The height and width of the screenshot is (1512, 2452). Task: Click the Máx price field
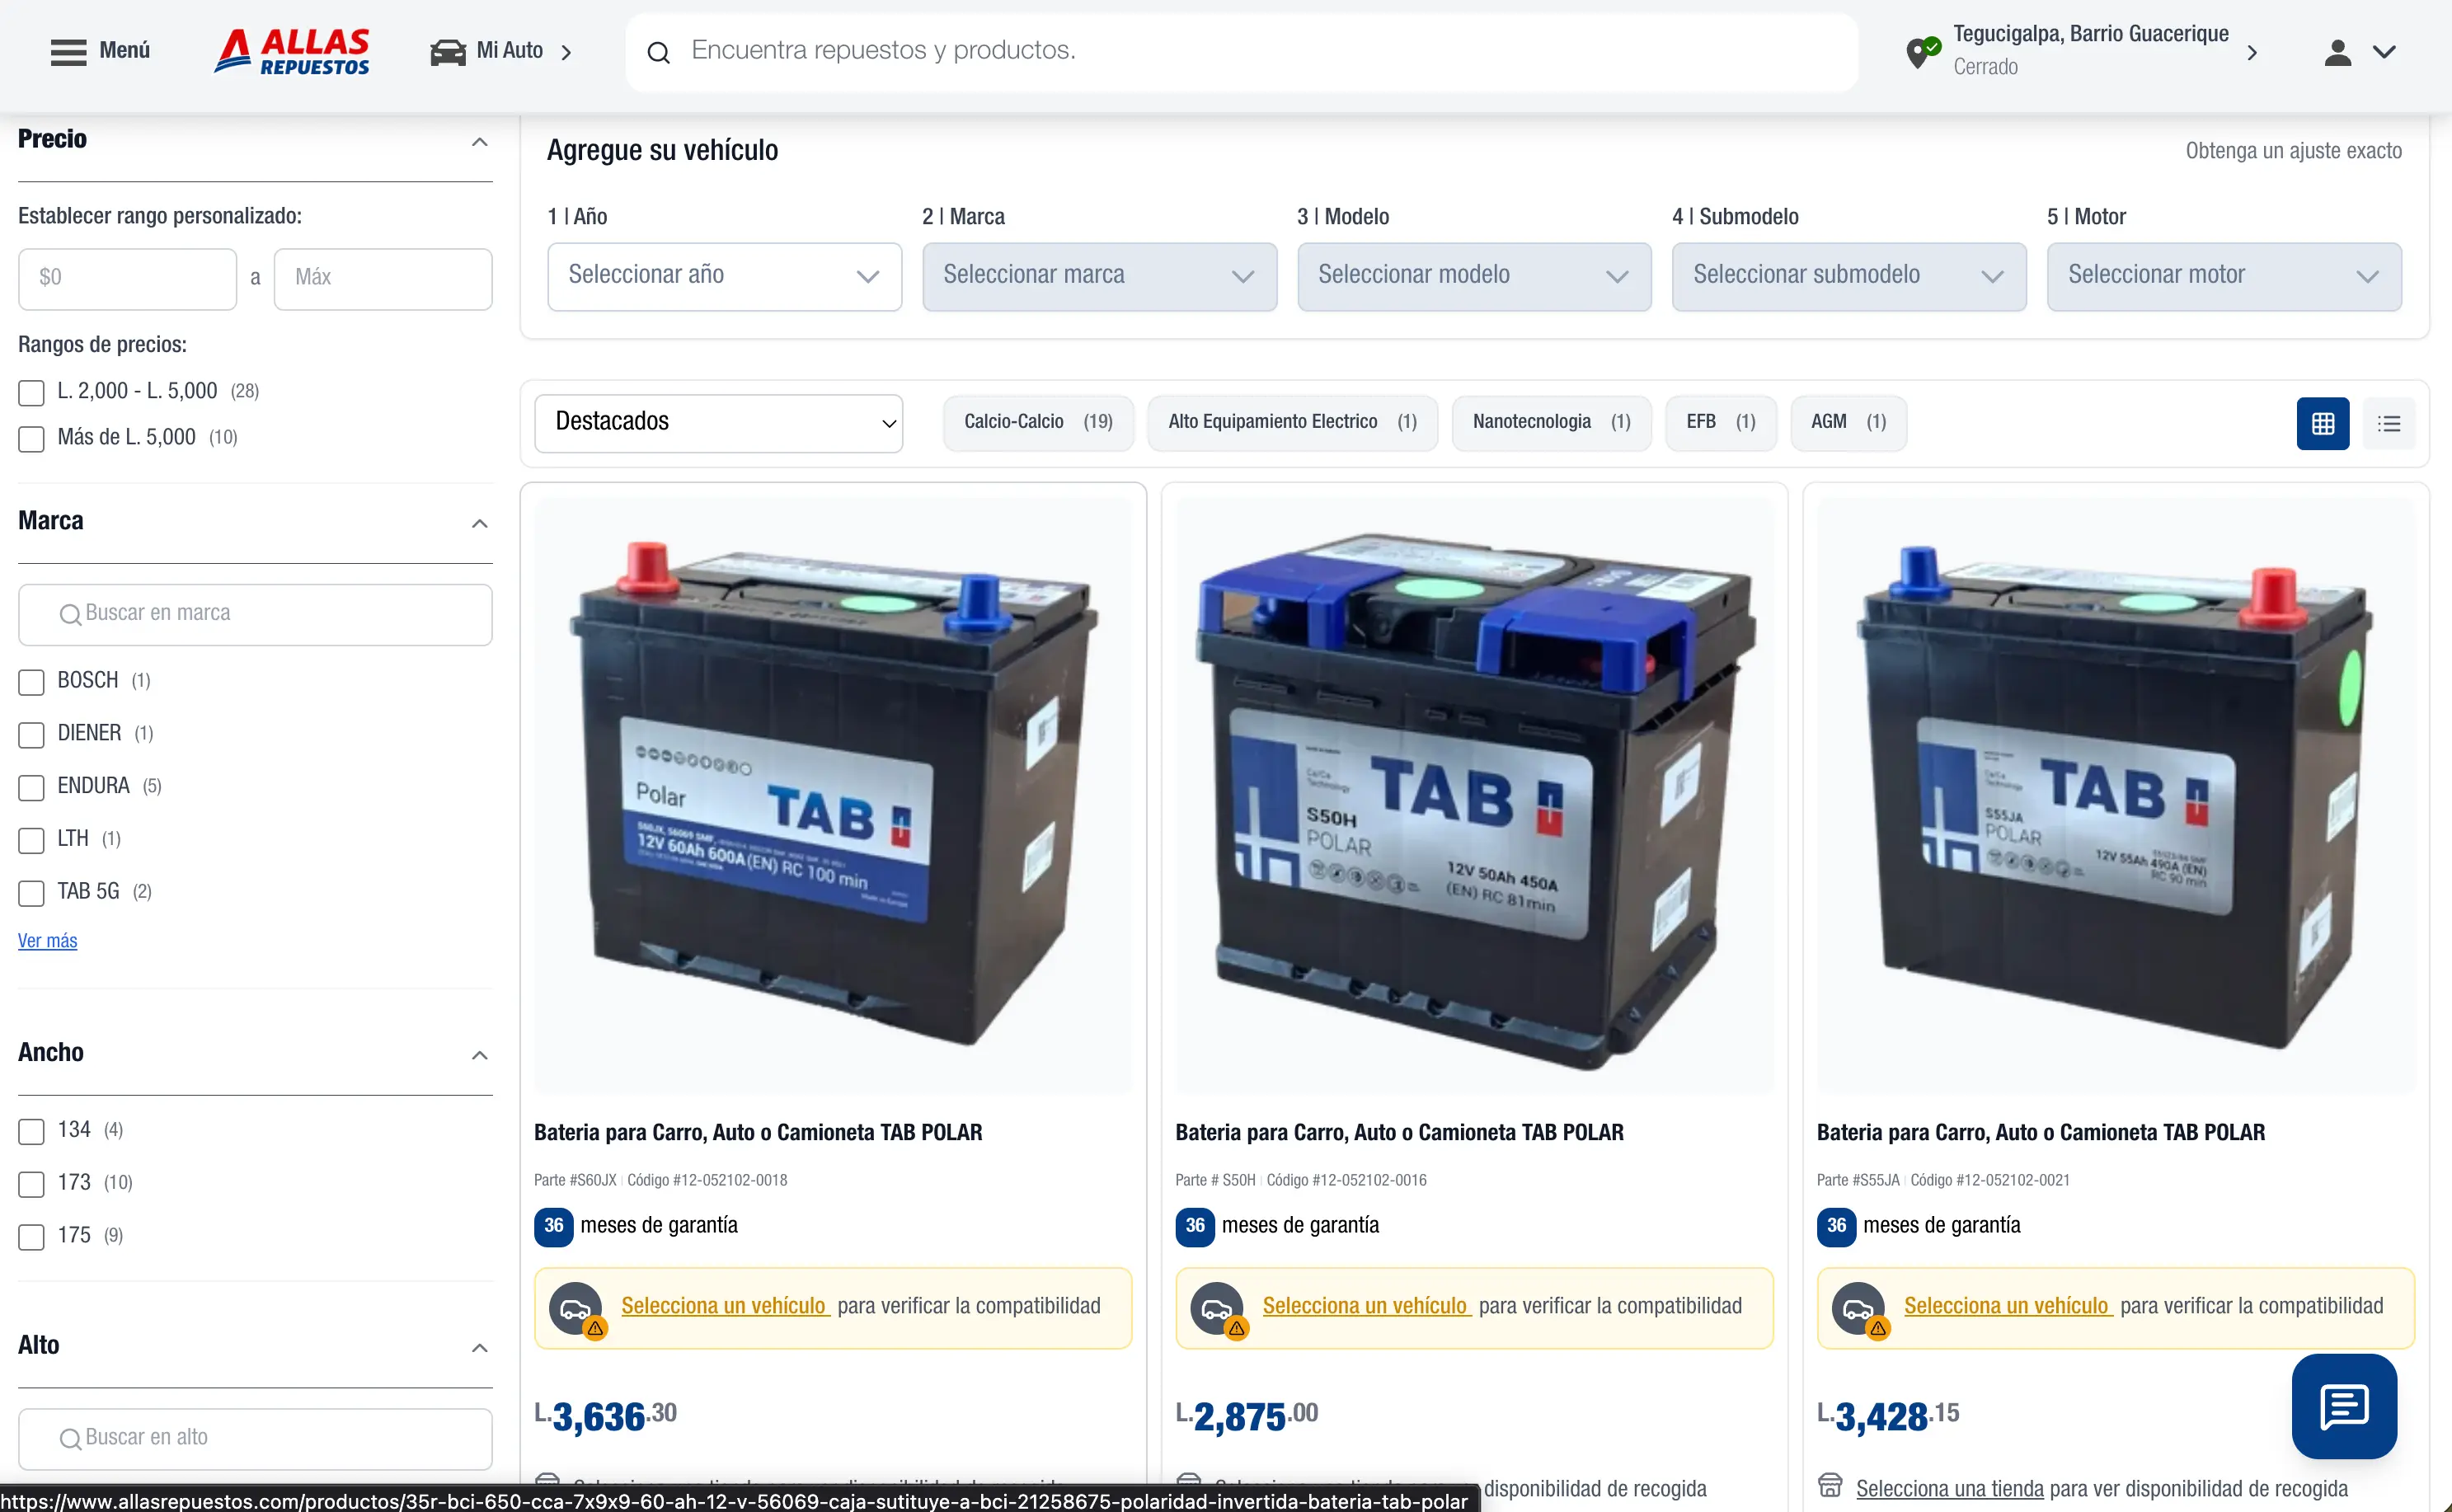383,279
